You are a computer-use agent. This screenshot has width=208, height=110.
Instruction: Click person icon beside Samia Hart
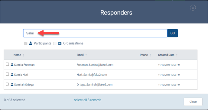[x=12, y=75]
